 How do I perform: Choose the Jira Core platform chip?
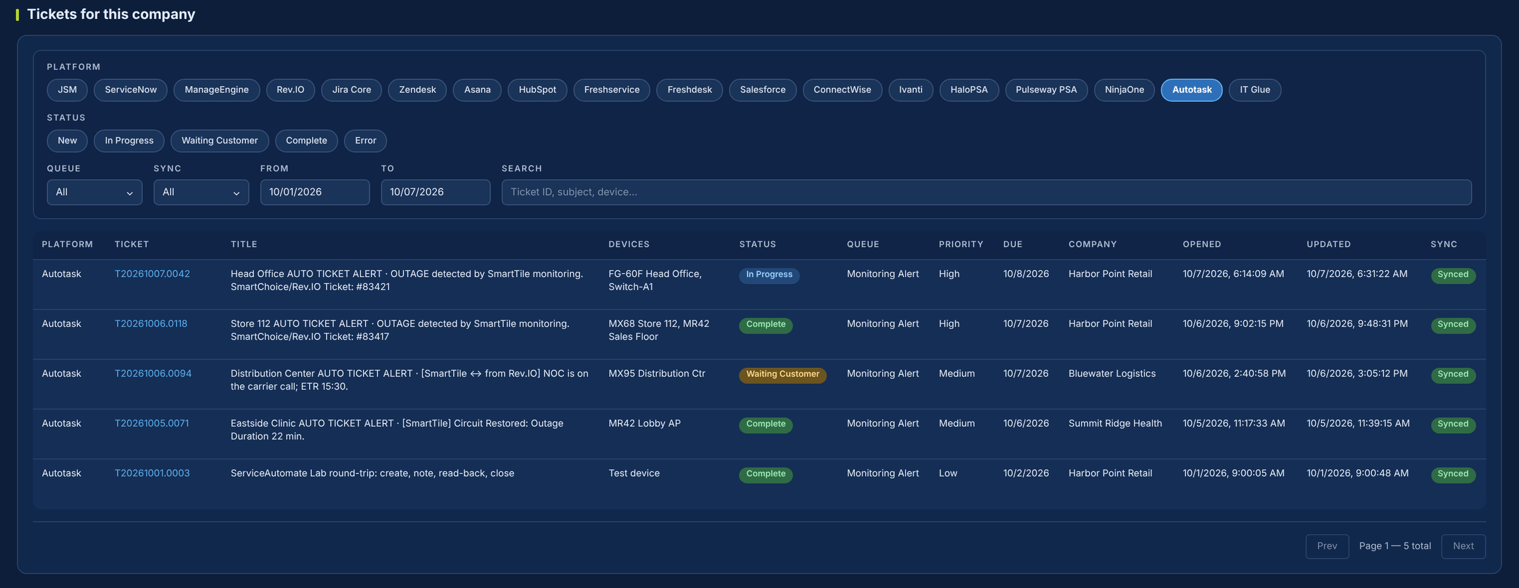pyautogui.click(x=351, y=90)
